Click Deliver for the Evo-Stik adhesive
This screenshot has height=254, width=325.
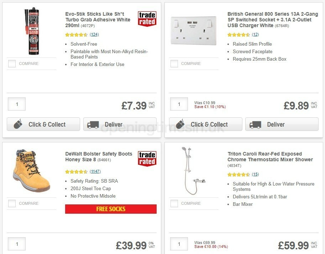(x=120, y=124)
